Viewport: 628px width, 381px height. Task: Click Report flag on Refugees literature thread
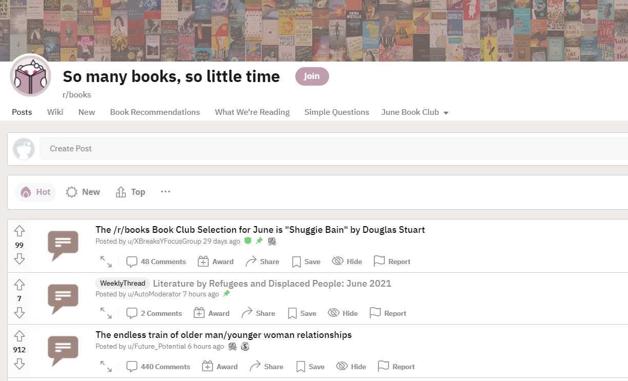pos(375,313)
